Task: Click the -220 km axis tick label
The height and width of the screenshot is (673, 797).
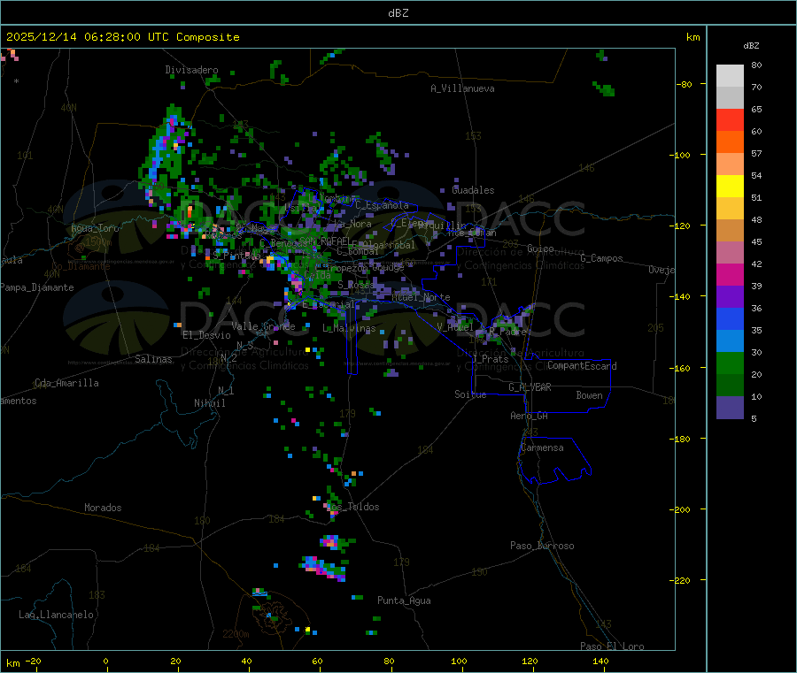Action: coord(682,581)
